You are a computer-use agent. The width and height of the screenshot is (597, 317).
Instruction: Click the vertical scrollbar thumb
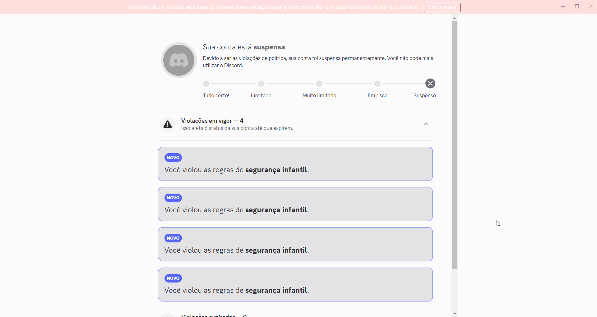(x=455, y=145)
